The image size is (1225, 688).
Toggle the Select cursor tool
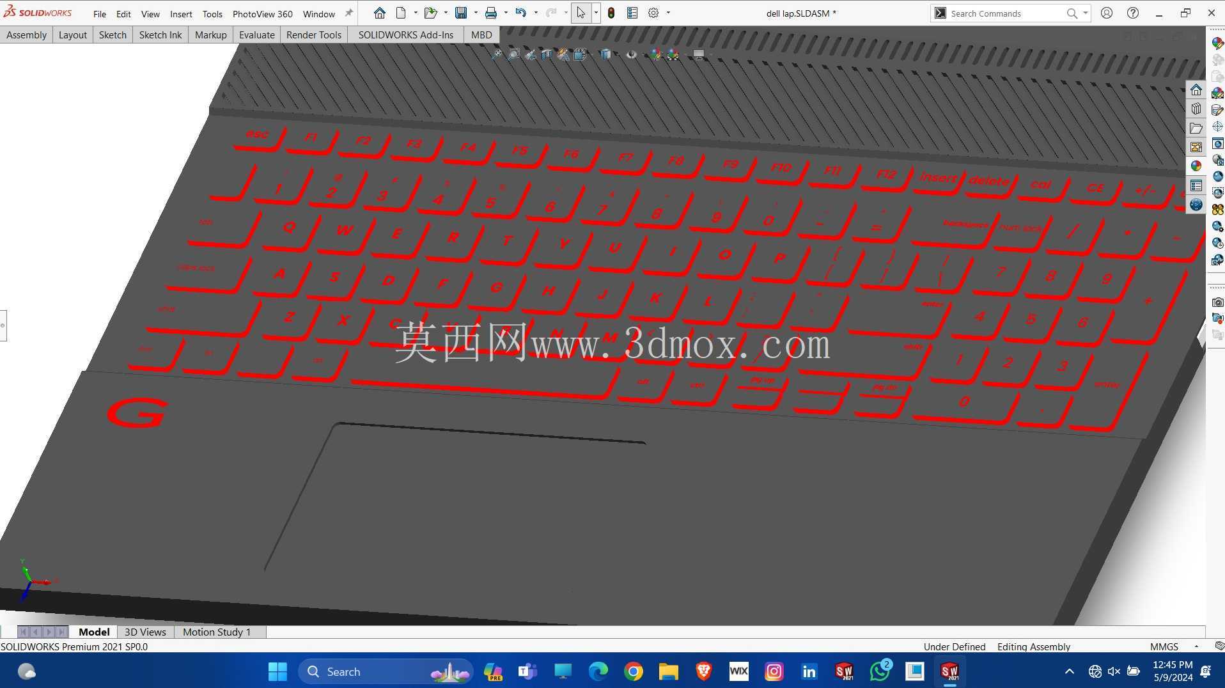[581, 13]
